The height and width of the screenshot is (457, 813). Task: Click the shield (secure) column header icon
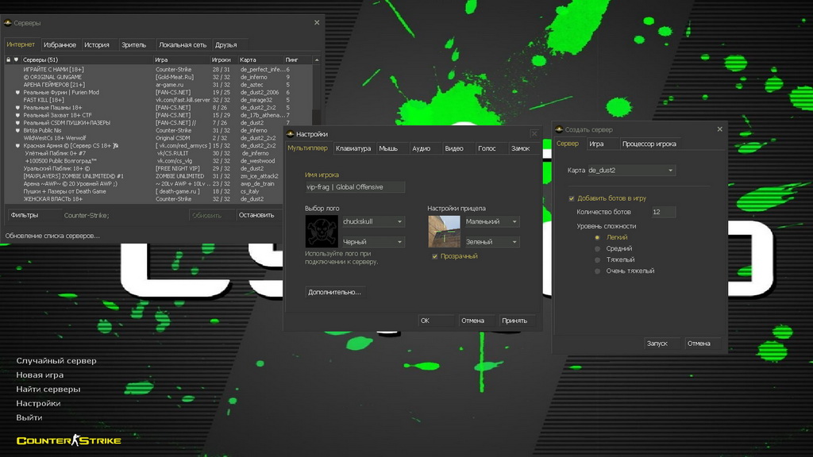coord(16,60)
